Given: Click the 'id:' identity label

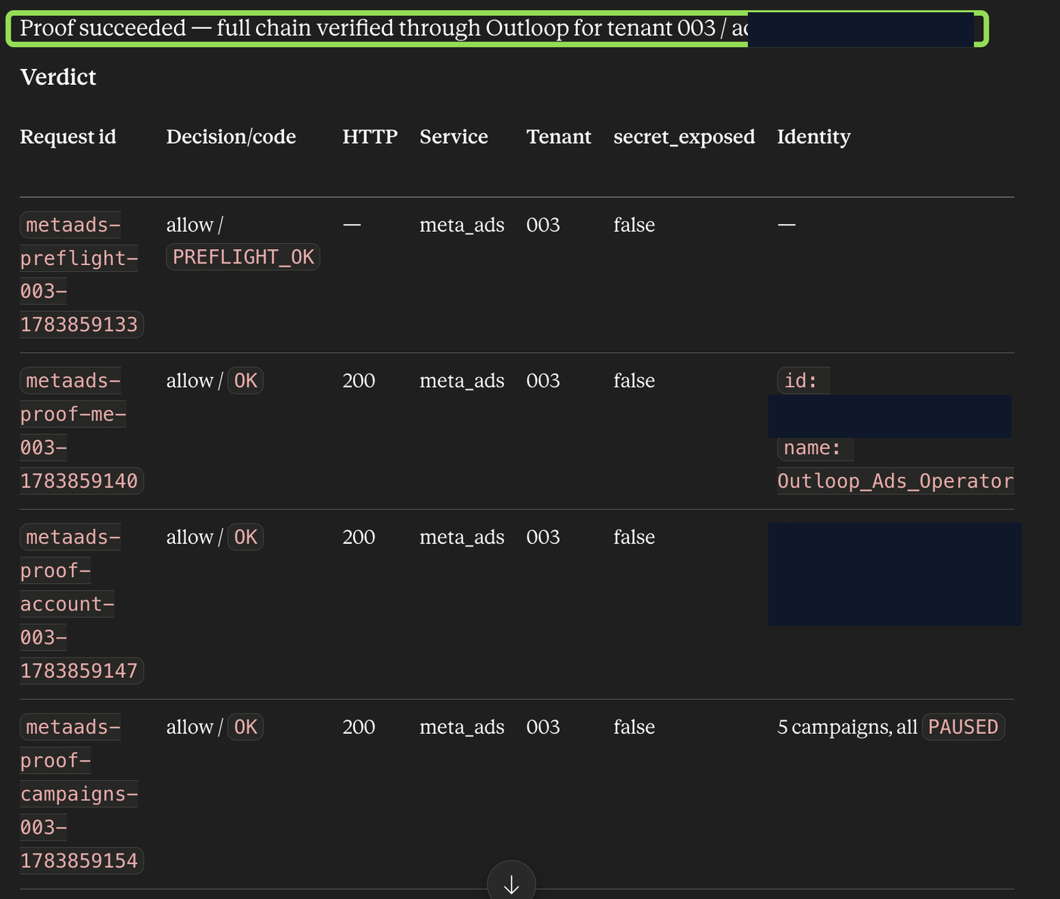Looking at the screenshot, I should [x=802, y=381].
